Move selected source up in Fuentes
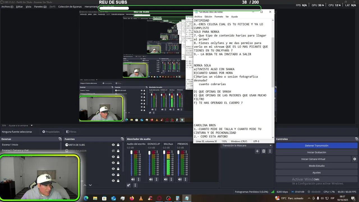The image size is (359, 202). point(85,185)
